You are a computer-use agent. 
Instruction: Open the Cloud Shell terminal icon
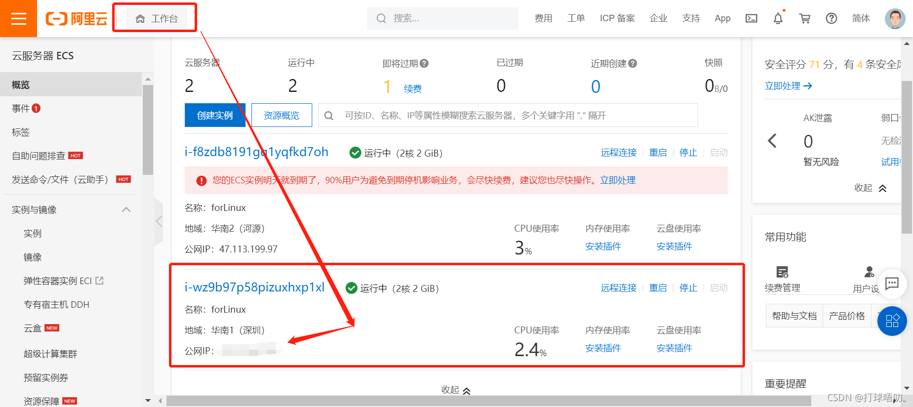(x=751, y=19)
